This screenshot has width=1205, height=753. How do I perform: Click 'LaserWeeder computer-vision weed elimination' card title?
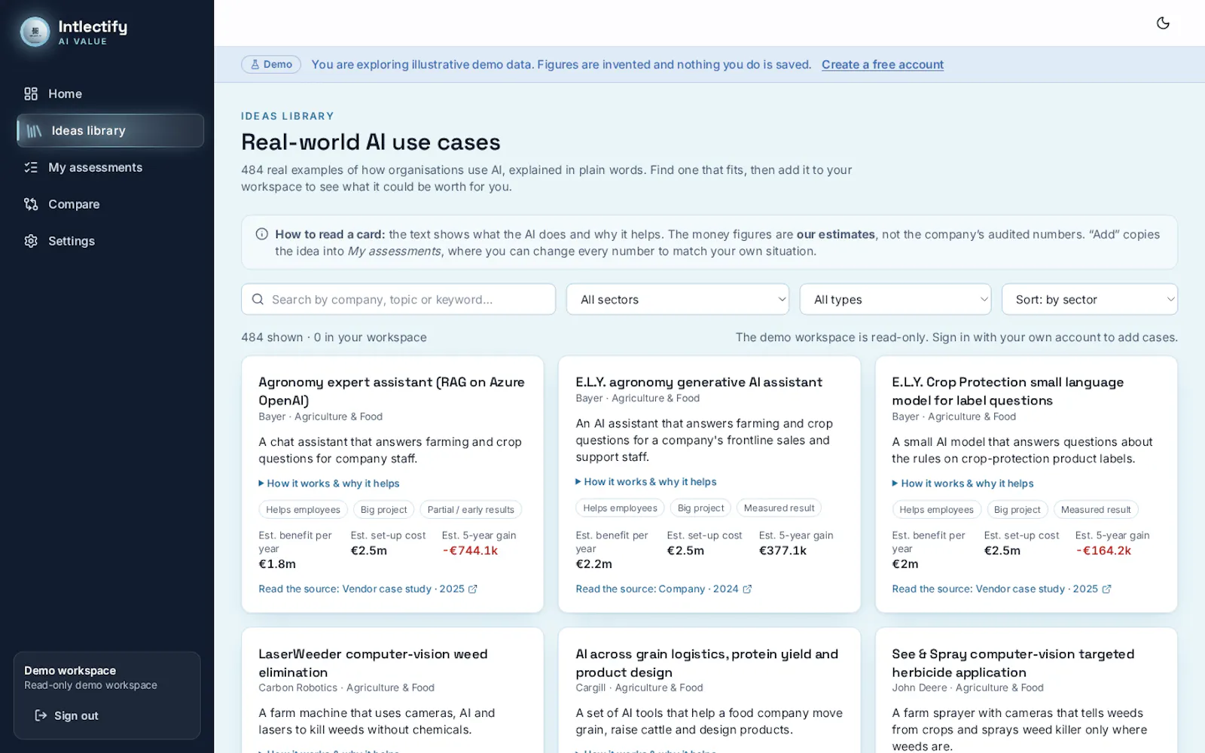click(x=373, y=663)
